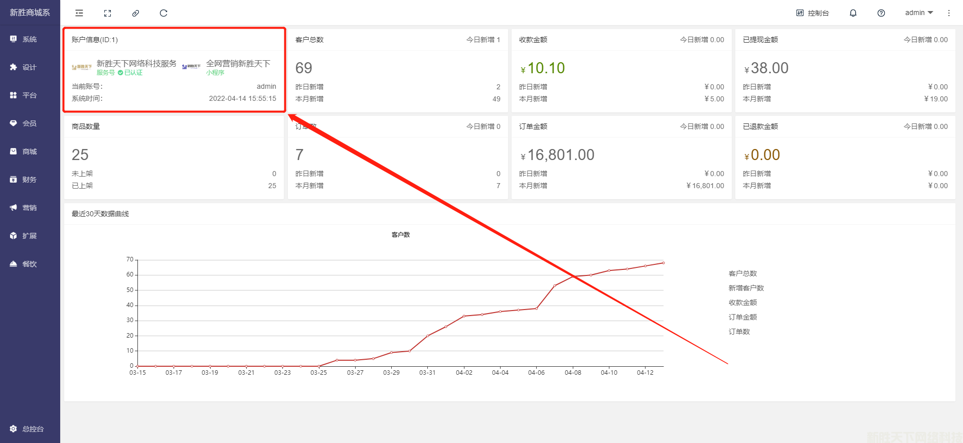Screen dimensions: 963x443
Task: Click the 新胜天下网络科技服务 account name
Action: pos(136,64)
